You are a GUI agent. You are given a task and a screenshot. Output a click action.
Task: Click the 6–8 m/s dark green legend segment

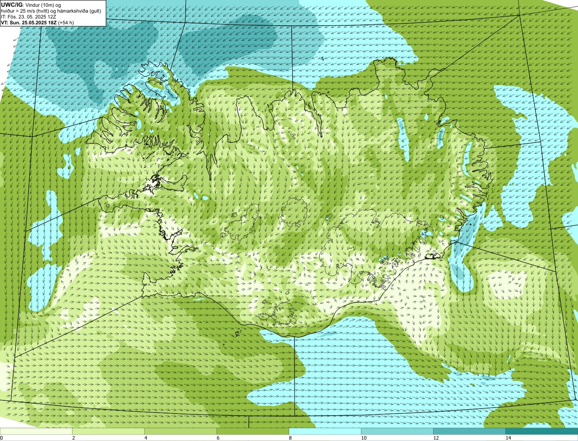253,431
